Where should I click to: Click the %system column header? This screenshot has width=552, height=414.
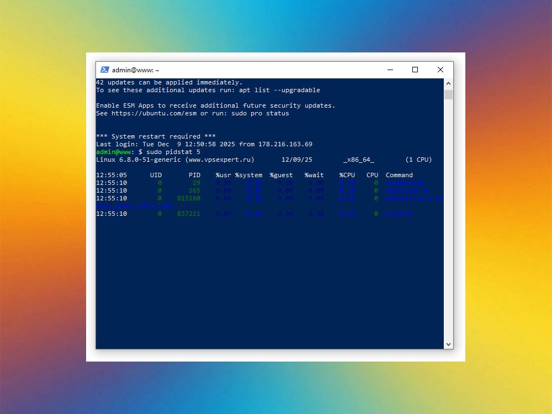pyautogui.click(x=249, y=174)
